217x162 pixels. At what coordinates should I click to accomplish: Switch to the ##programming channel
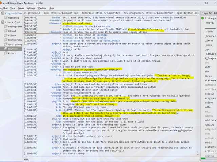click(15, 26)
